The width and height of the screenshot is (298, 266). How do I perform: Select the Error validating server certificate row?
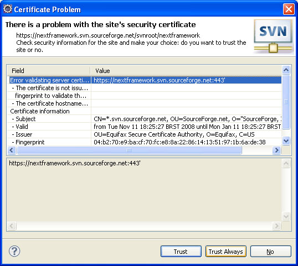(145, 80)
